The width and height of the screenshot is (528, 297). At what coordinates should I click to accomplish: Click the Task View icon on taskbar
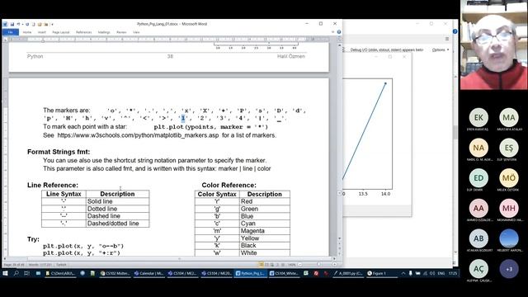coord(26,273)
